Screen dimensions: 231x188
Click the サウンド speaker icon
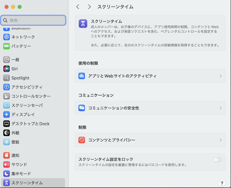[x=6, y=164]
